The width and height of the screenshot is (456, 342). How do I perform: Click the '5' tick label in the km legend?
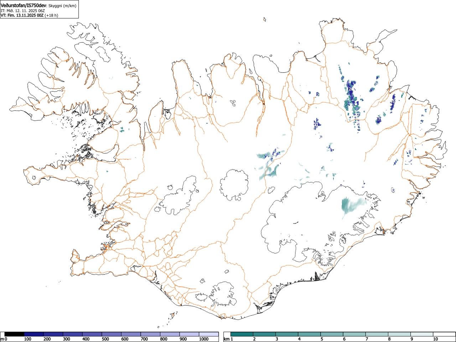pos(322,339)
